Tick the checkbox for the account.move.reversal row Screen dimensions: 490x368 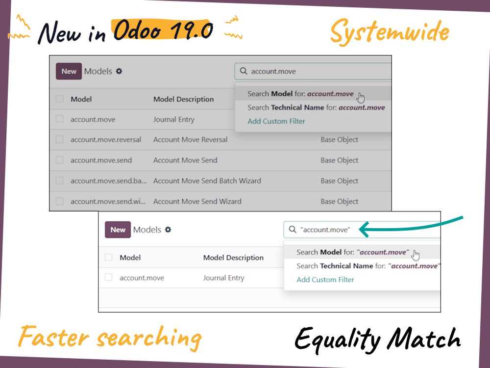pos(59,139)
